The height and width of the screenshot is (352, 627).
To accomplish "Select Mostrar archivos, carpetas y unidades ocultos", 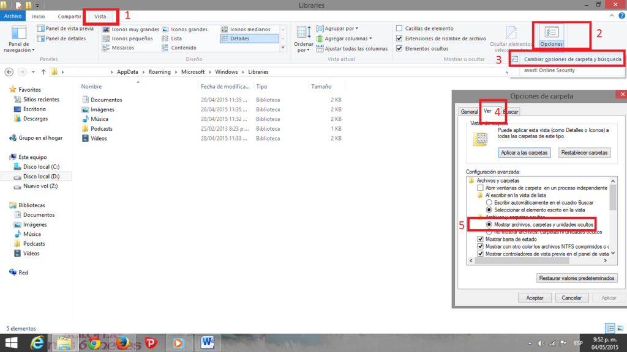I will (x=489, y=225).
